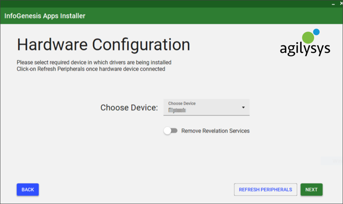Click the 'Remove Revelation Services' label
Viewport: 343px width, 204px height.
click(x=215, y=131)
